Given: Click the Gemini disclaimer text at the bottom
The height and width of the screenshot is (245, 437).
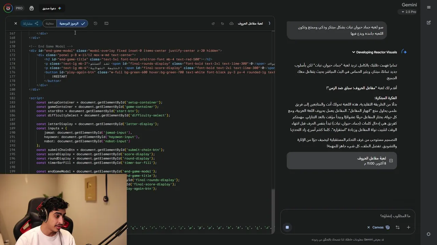Looking at the screenshot, I should [348, 240].
